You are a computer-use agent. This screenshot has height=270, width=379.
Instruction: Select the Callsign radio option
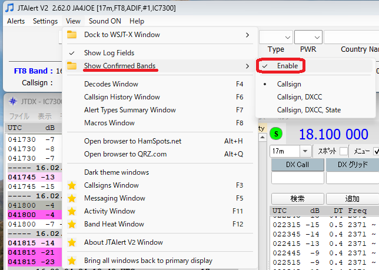[314, 84]
